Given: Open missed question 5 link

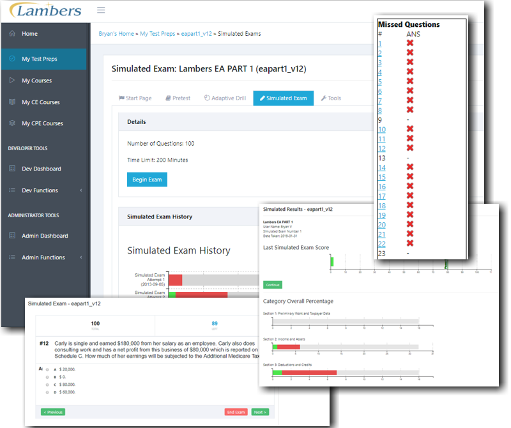Looking at the screenshot, I should pyautogui.click(x=379, y=82).
